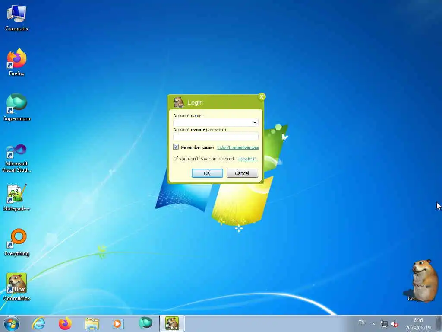This screenshot has height=332, width=442.
Task: Click the hamster logo in Login title bar
Action: coord(178,102)
